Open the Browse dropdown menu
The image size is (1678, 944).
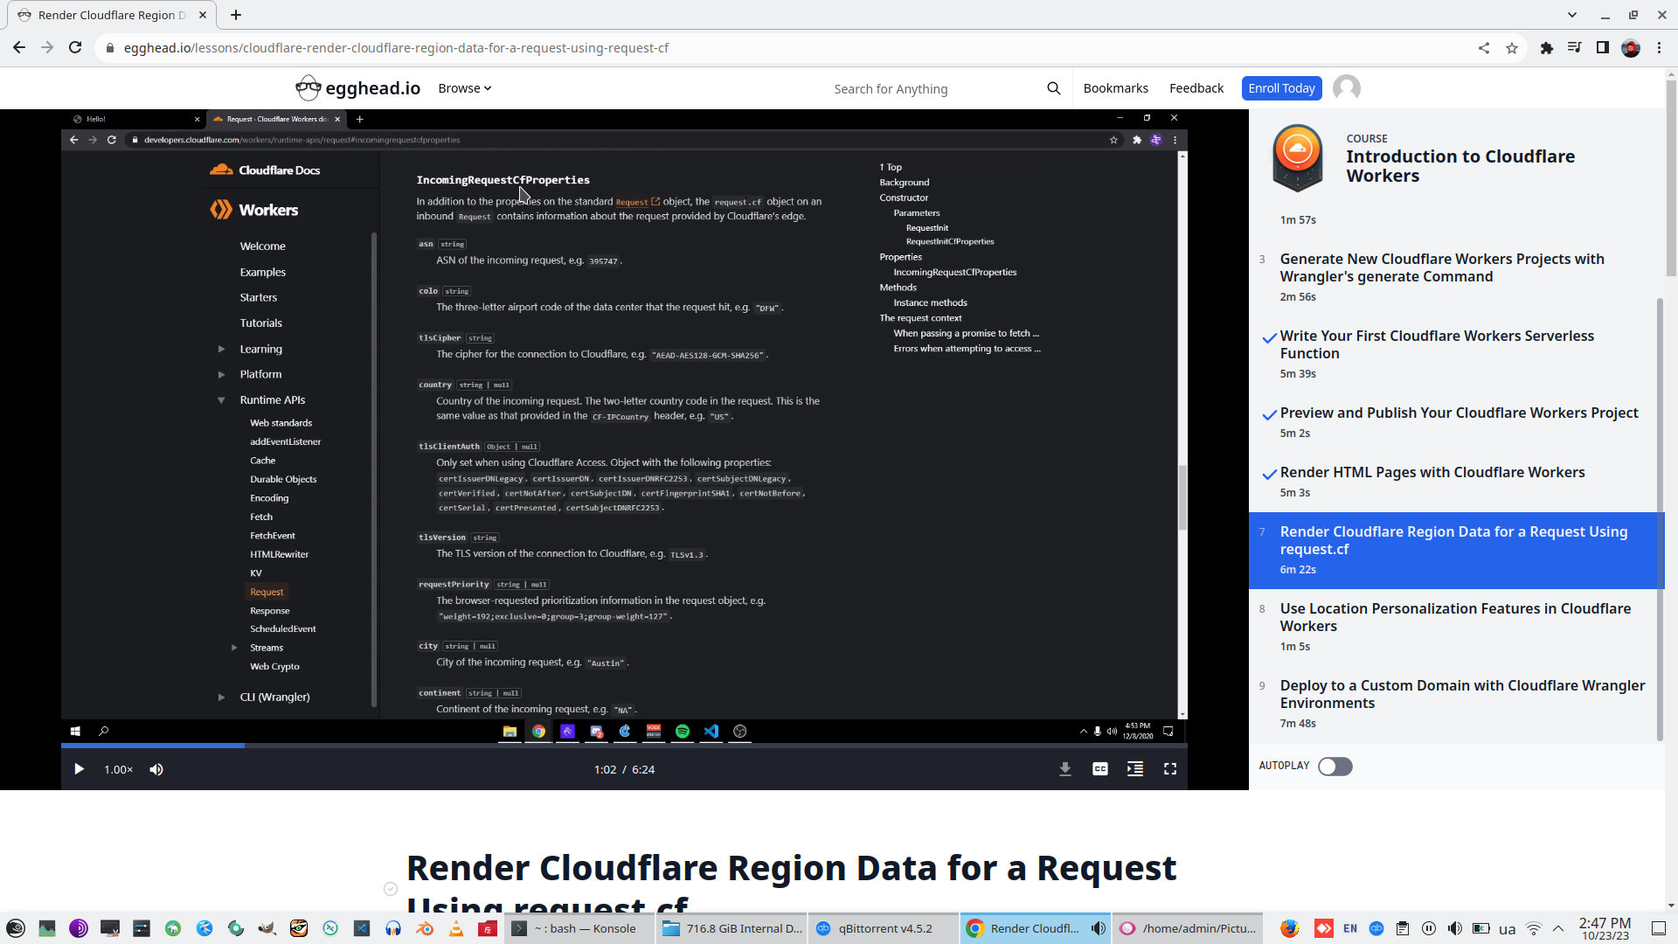click(x=464, y=88)
